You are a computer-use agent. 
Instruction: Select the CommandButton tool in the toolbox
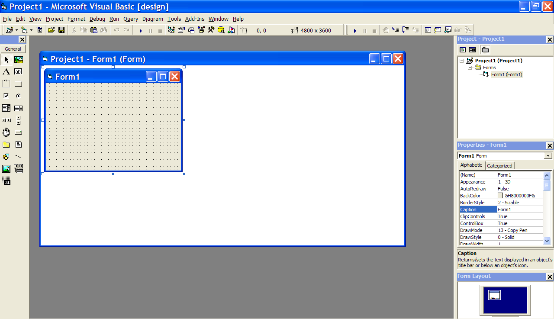[x=18, y=84]
